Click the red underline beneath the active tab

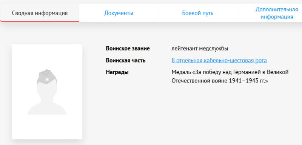(x=40, y=21)
